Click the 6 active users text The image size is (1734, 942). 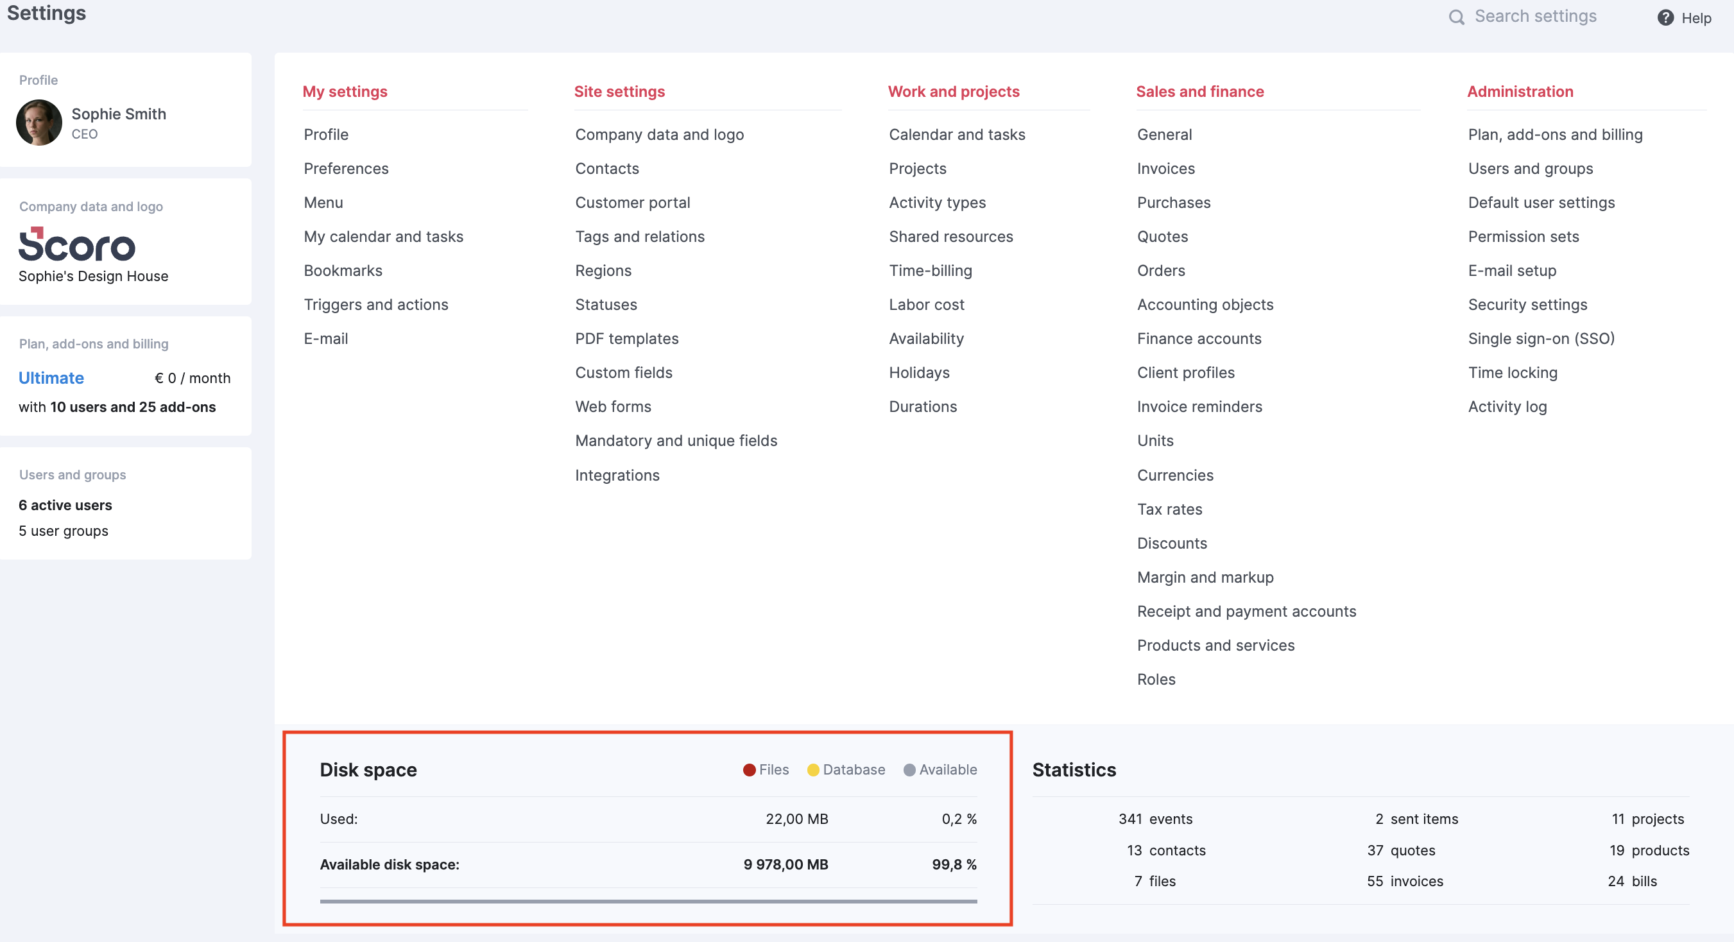(65, 505)
